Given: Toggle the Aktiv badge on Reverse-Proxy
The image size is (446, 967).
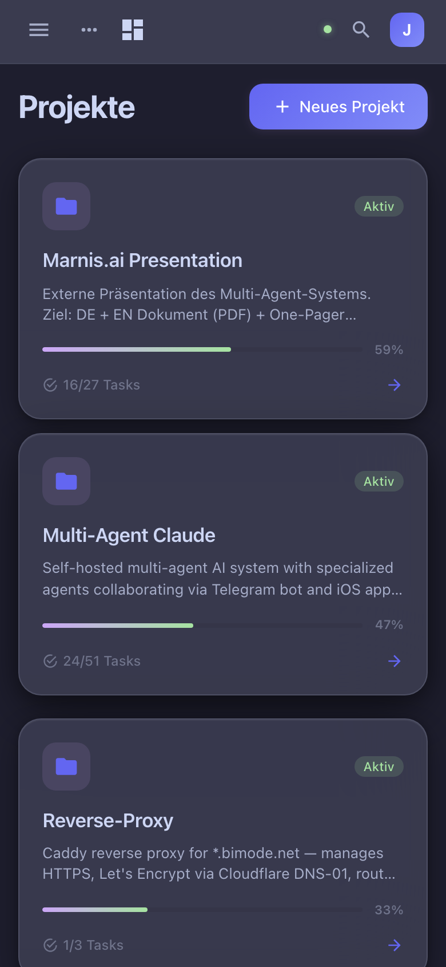Looking at the screenshot, I should point(379,766).
